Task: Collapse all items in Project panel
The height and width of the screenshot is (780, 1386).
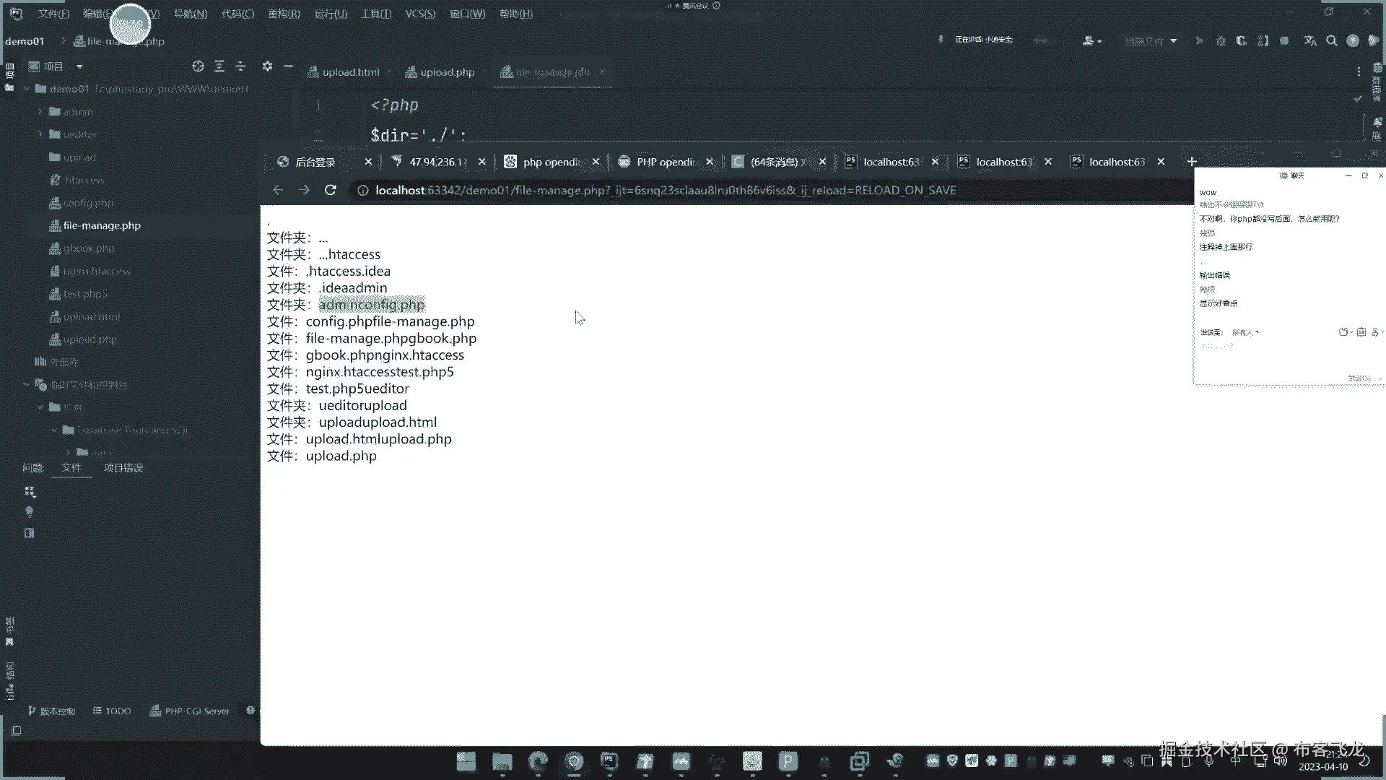Action: tap(240, 66)
